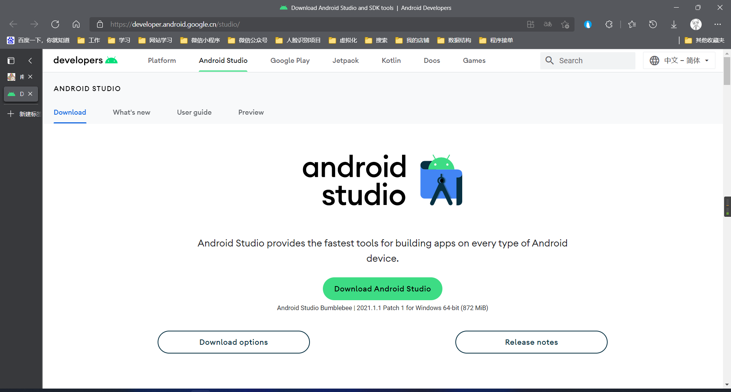The image size is (731, 392).
Task: Open the Platform menu item
Action: (x=162, y=61)
